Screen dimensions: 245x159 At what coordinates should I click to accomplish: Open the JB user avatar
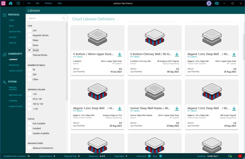coord(209,3)
